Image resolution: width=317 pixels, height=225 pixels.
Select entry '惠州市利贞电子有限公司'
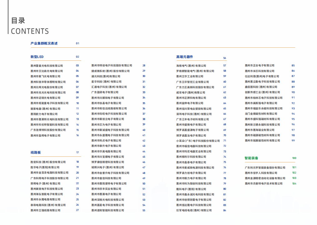(x=106, y=141)
